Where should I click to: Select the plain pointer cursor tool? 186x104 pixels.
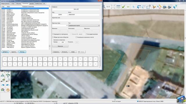134,7
